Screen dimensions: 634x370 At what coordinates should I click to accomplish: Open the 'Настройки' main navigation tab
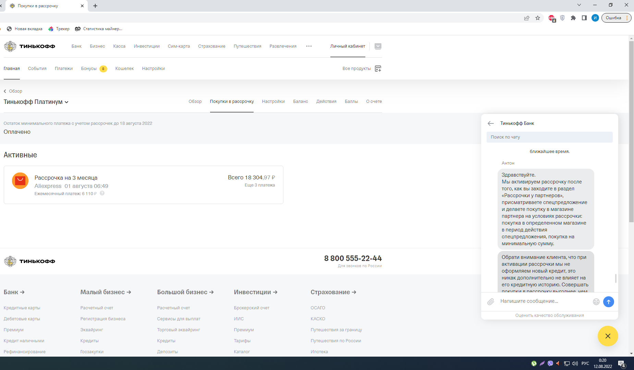(x=154, y=69)
